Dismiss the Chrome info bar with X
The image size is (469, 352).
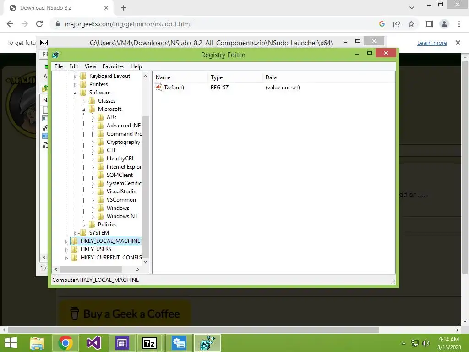pos(458,43)
